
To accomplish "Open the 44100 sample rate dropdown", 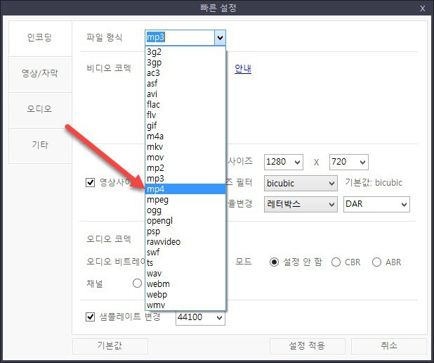I will point(200,317).
